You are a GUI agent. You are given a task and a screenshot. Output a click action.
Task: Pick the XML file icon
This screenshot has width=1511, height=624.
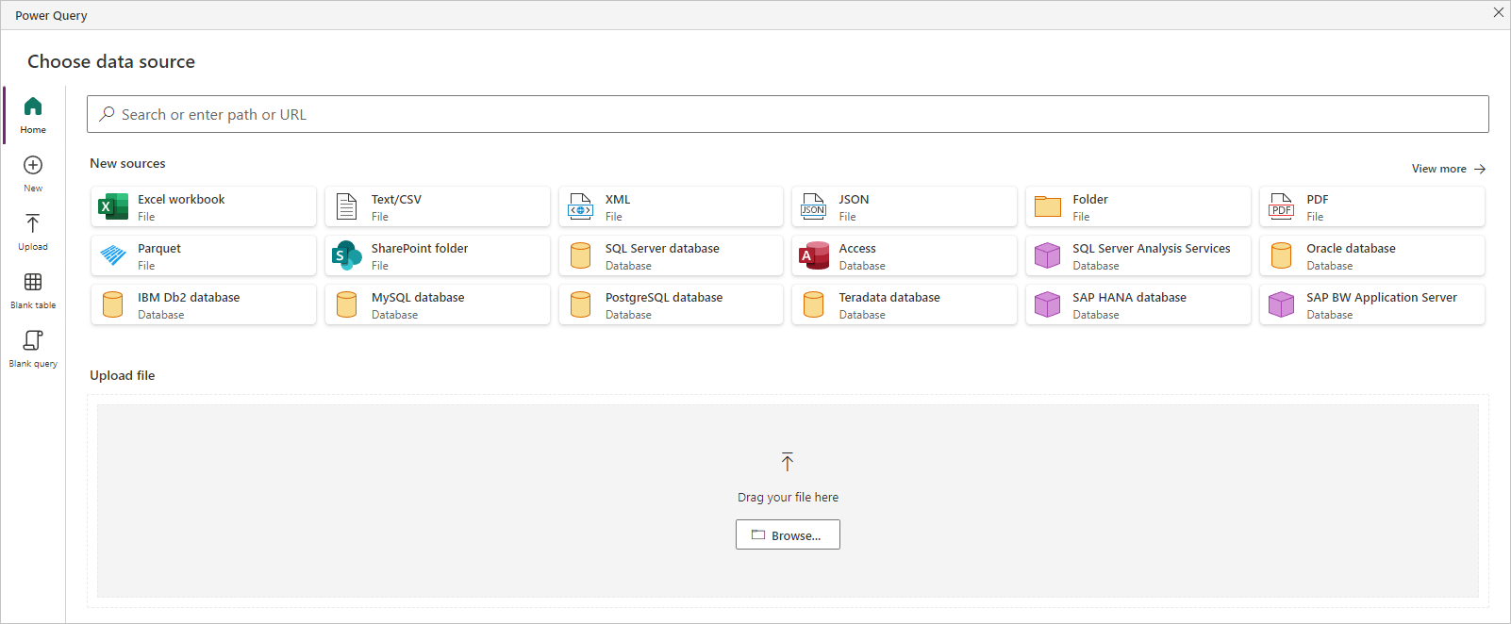click(581, 206)
